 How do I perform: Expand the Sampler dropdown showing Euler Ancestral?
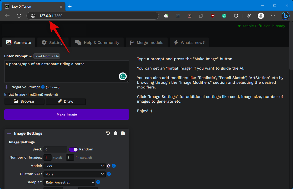pos(69,182)
